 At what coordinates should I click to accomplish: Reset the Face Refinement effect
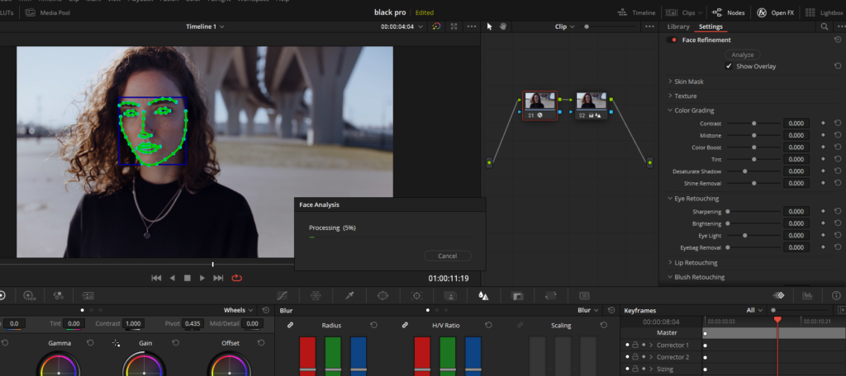[838, 40]
